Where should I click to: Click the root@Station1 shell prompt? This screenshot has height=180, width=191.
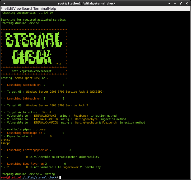[x=29, y=177]
